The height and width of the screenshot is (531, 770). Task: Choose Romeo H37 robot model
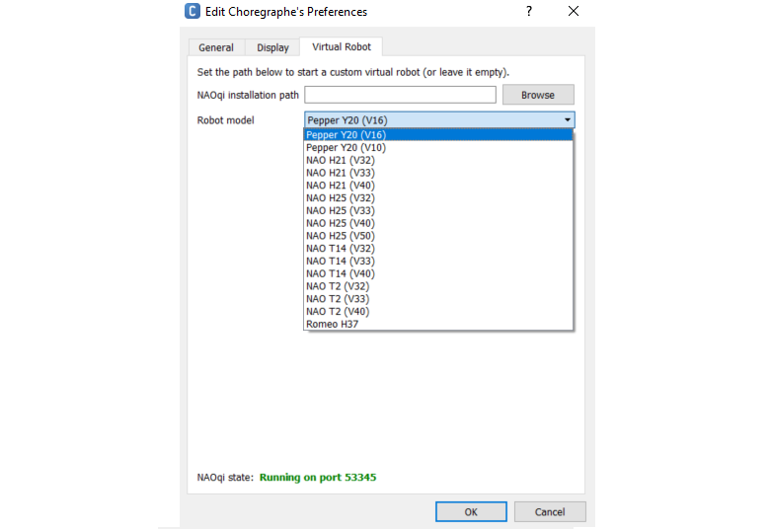[438, 324]
